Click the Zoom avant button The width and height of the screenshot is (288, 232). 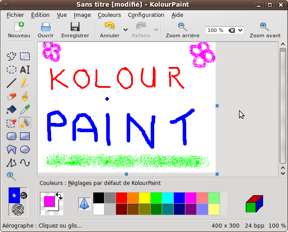[x=265, y=30]
